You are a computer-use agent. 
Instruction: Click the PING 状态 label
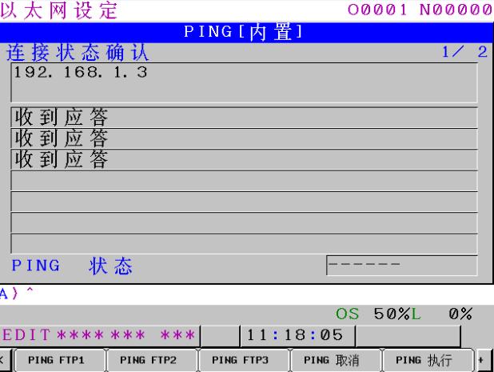[x=72, y=266]
